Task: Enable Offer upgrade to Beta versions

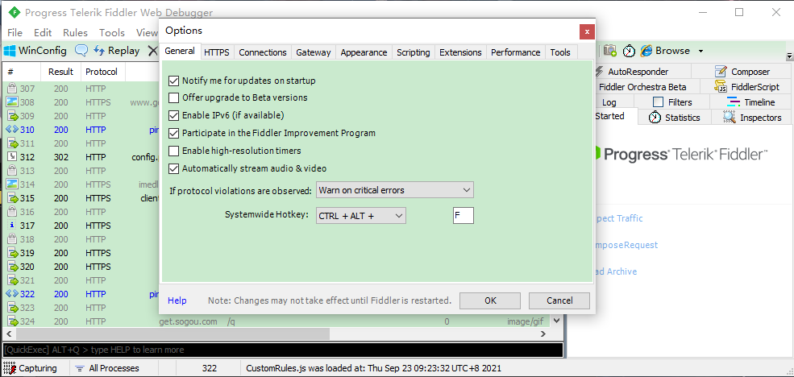Action: click(x=173, y=97)
